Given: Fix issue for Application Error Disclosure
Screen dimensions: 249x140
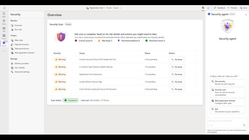Looking at the screenshot, I should coord(177,74).
